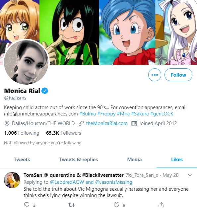The width and height of the screenshot is (197, 211).
Task: Switch to the Tweets tab
Action: pyautogui.click(x=22, y=160)
